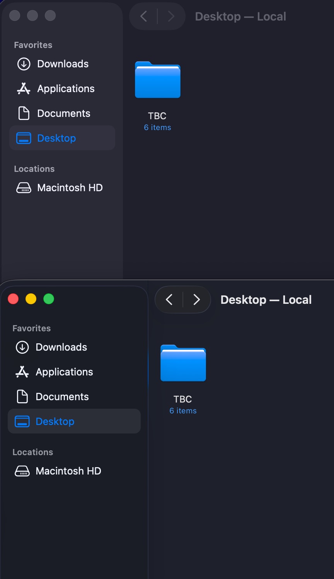Go forward using the upper window's forward arrow

tap(171, 16)
